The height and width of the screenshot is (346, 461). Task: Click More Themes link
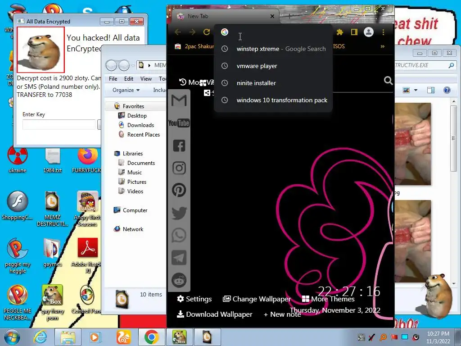coord(328,299)
